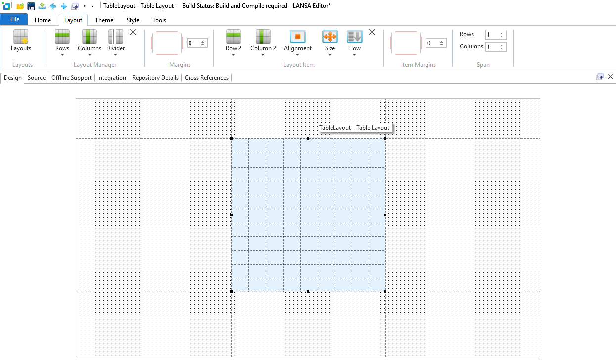616x361 pixels.
Task: Click the Layouts label under the icon
Action: 21,48
